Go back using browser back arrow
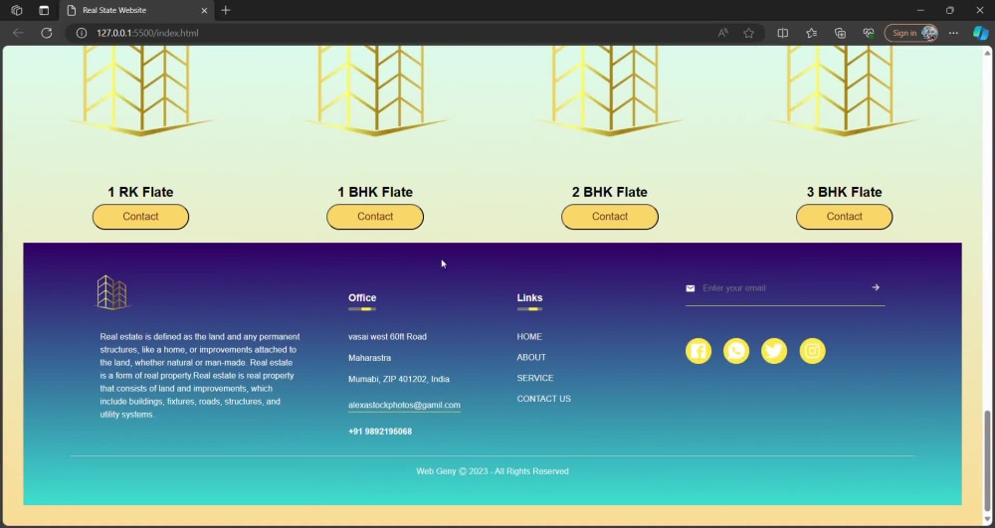This screenshot has width=995, height=528. pyautogui.click(x=18, y=33)
